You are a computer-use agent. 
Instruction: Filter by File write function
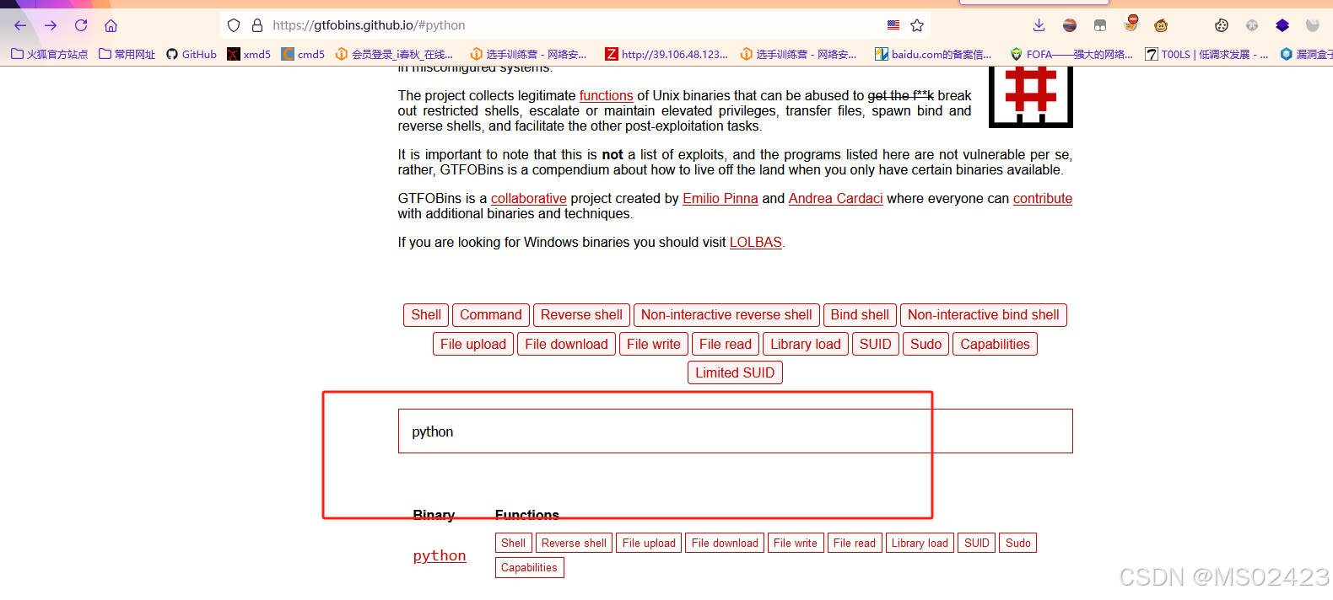(x=654, y=344)
